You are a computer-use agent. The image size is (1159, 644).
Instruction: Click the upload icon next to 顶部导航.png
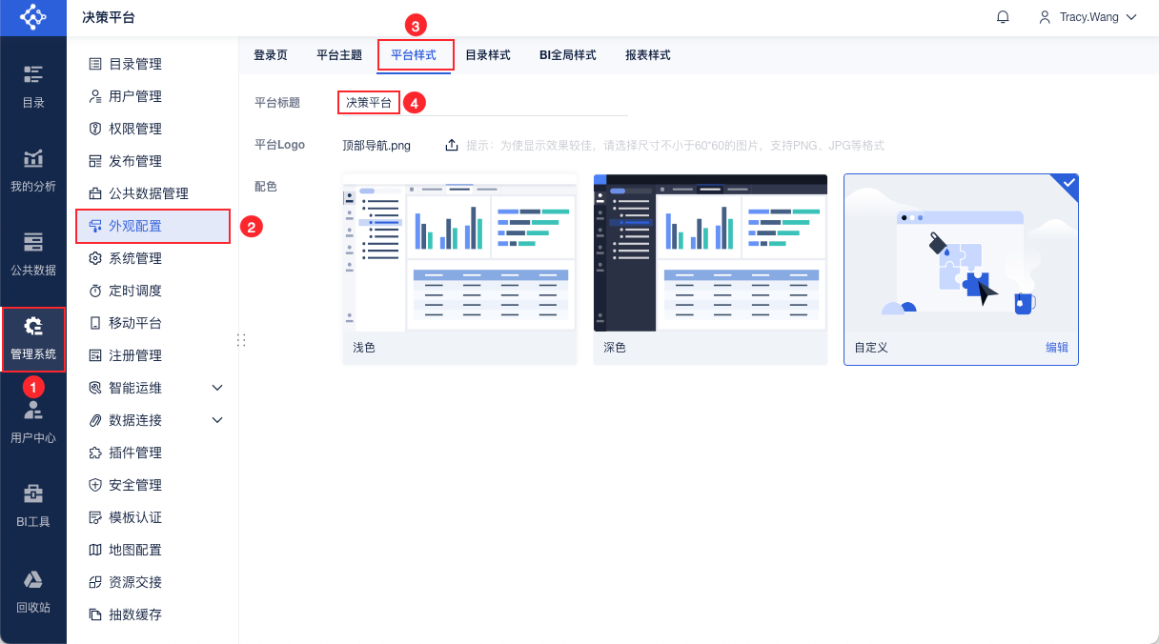click(452, 145)
